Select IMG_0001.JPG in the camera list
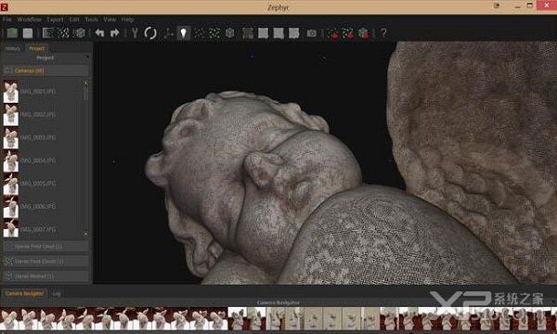 click(38, 92)
